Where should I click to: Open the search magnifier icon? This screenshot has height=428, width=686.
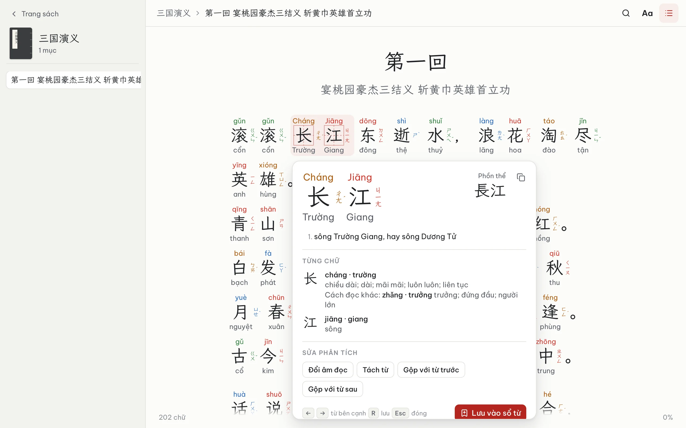[x=626, y=13]
